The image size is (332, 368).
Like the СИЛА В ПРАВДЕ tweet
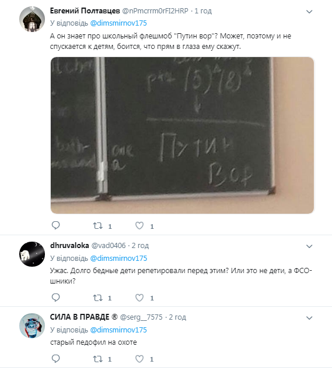point(139,359)
